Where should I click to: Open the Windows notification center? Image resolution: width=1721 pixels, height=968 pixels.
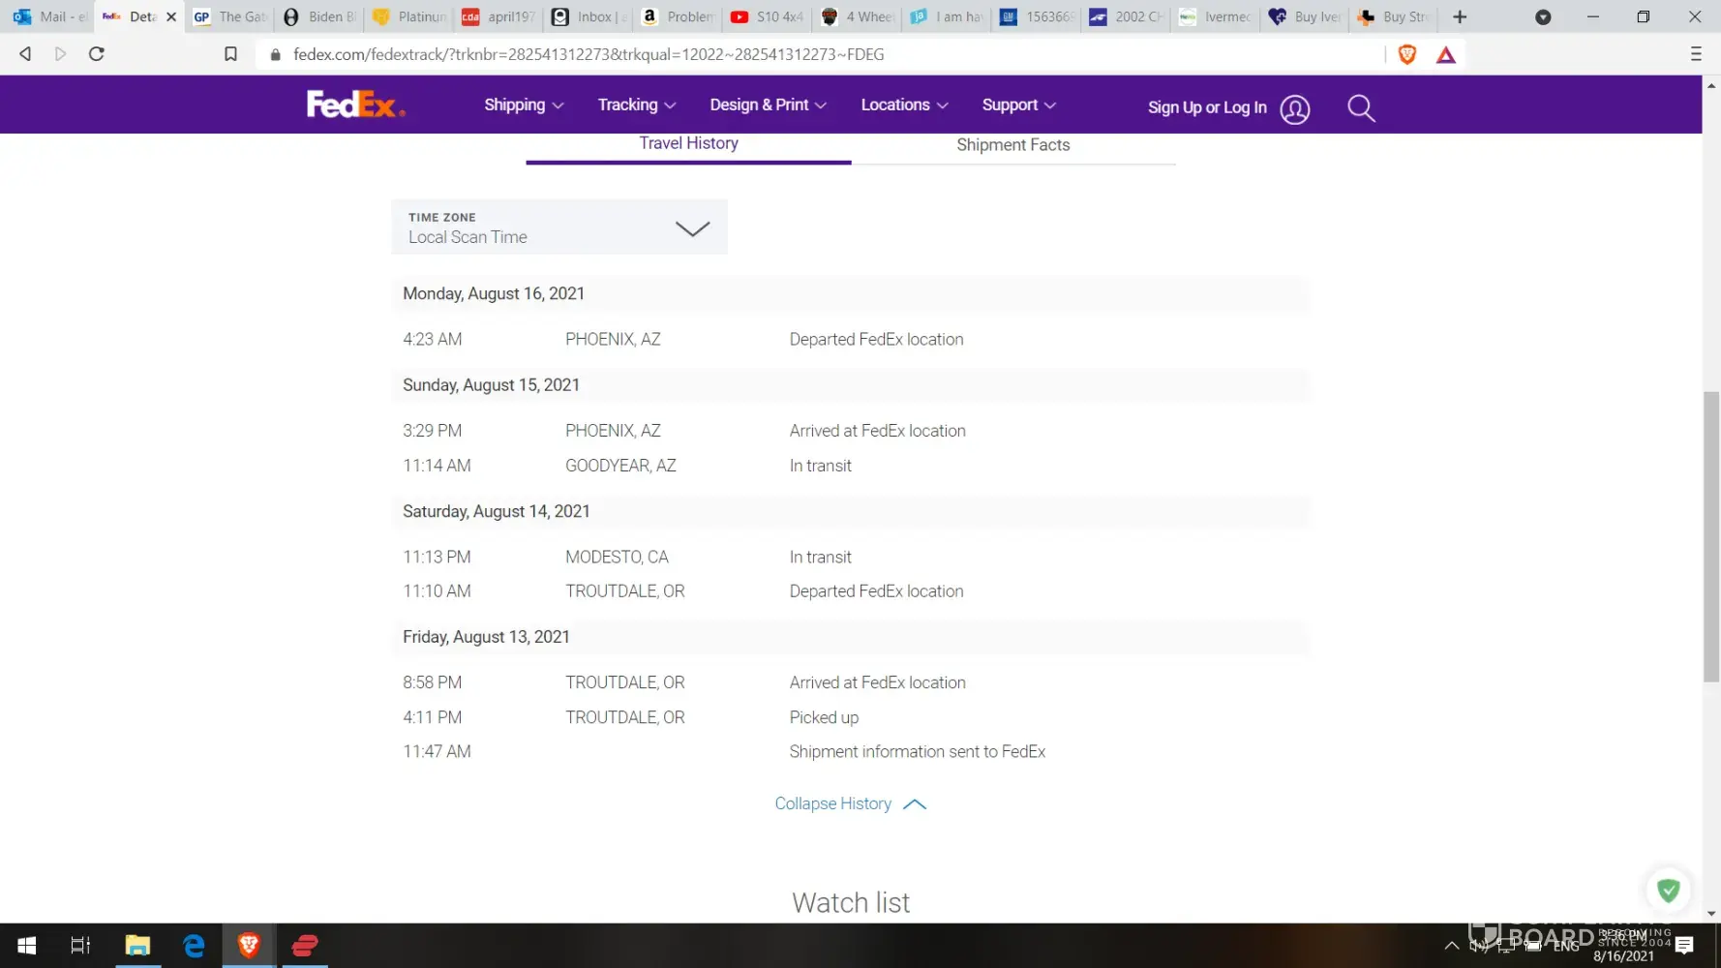(1684, 946)
